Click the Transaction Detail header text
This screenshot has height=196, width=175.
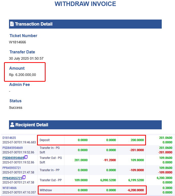pyautogui.click(x=34, y=24)
